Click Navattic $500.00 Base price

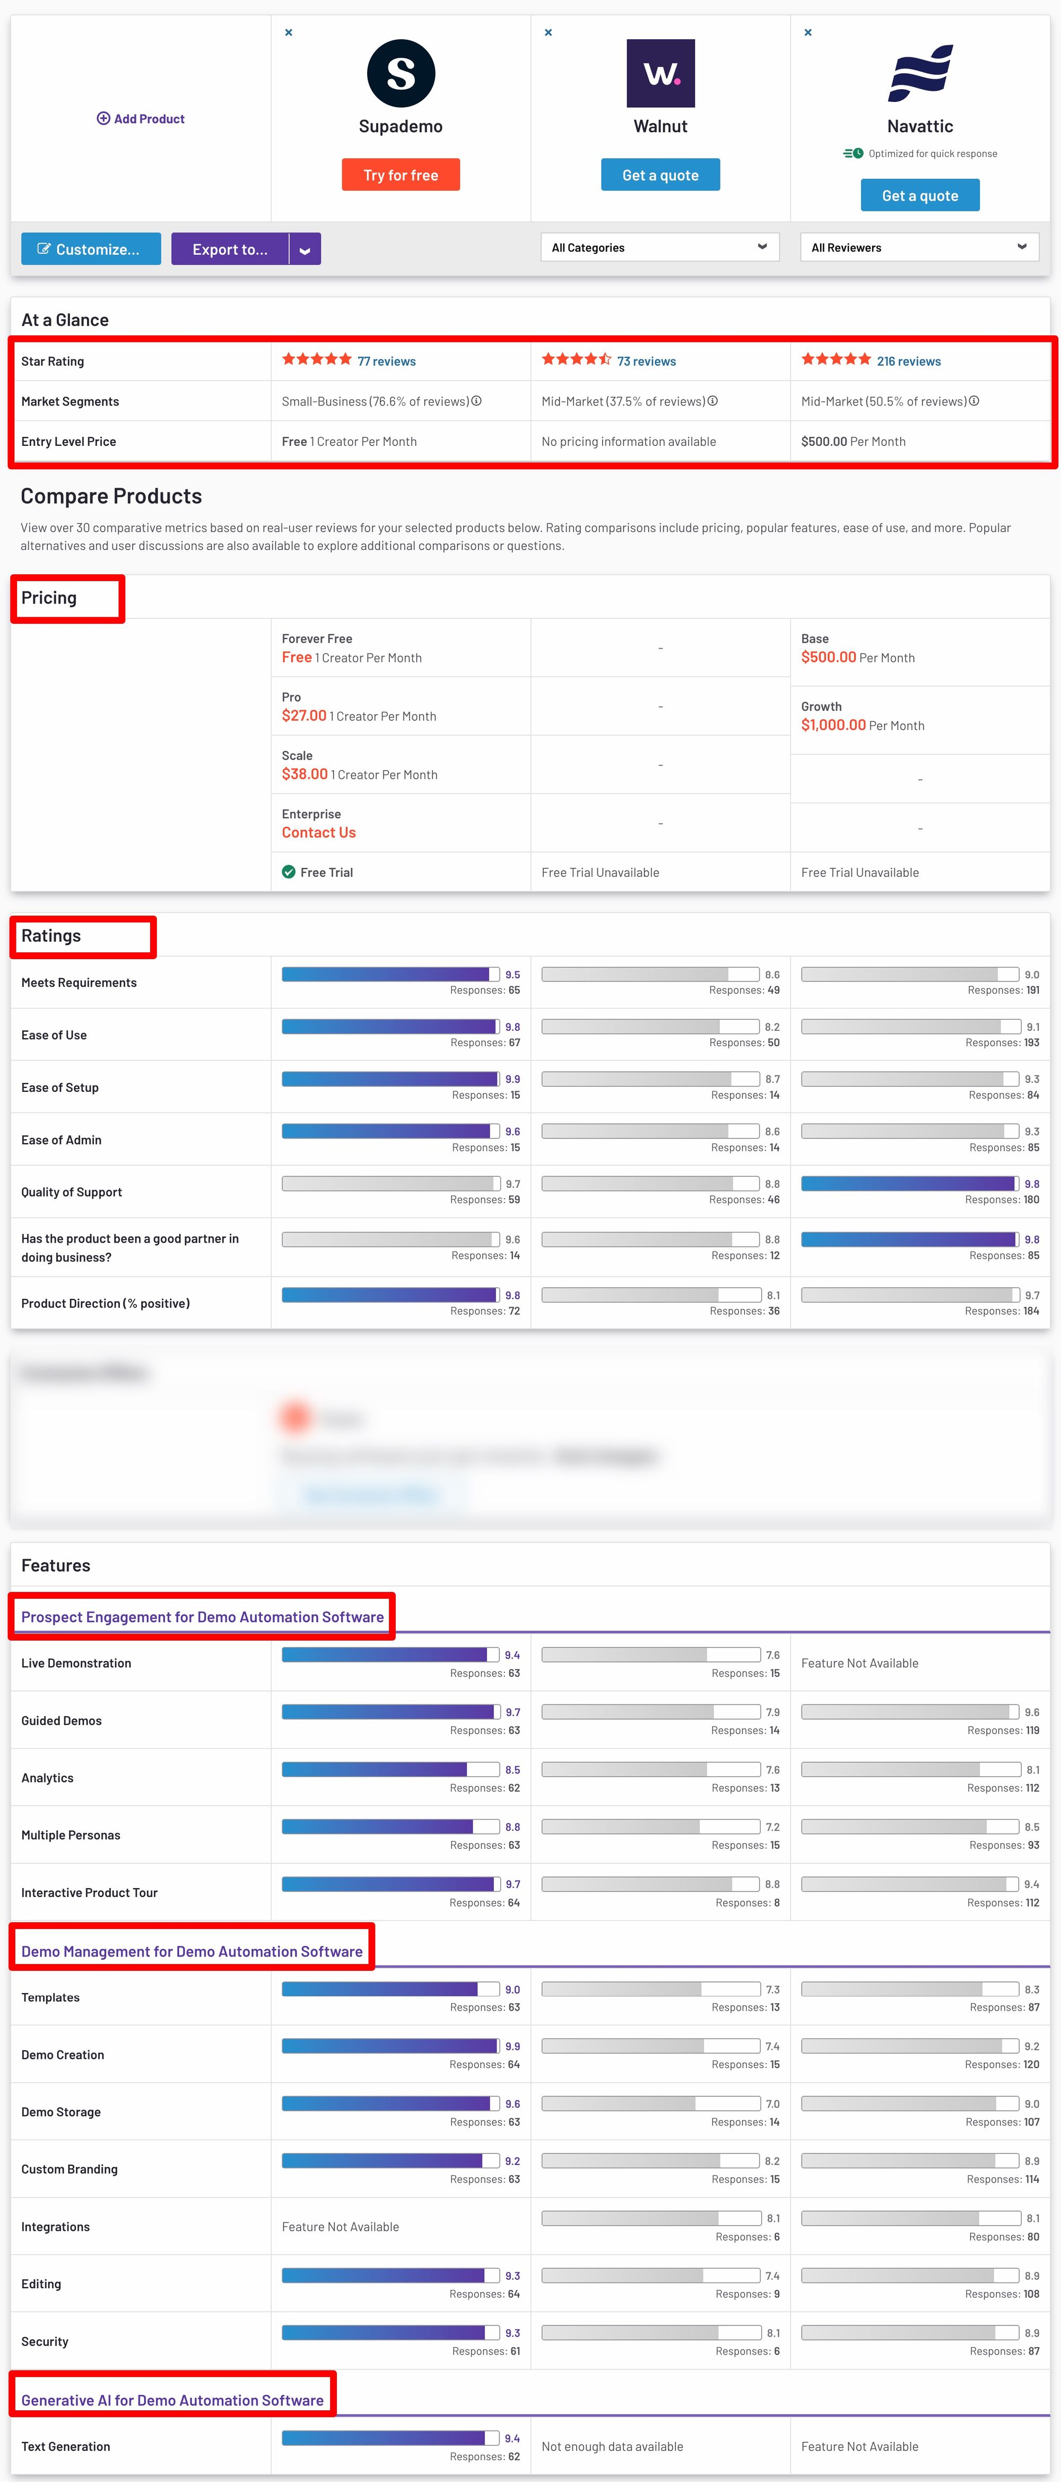pos(829,657)
